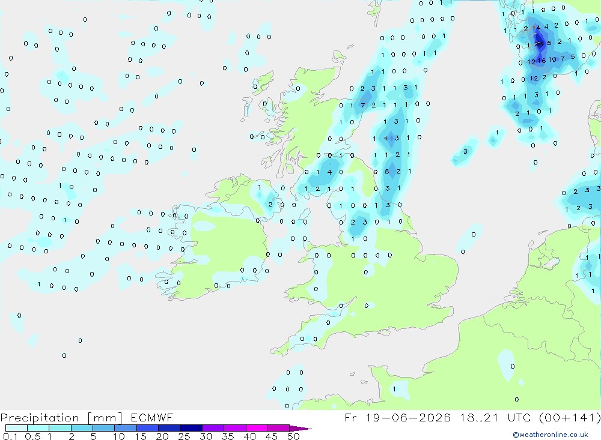Click the 'Fr 19-06-2026' date text
601x440 pixels.
click(397, 417)
